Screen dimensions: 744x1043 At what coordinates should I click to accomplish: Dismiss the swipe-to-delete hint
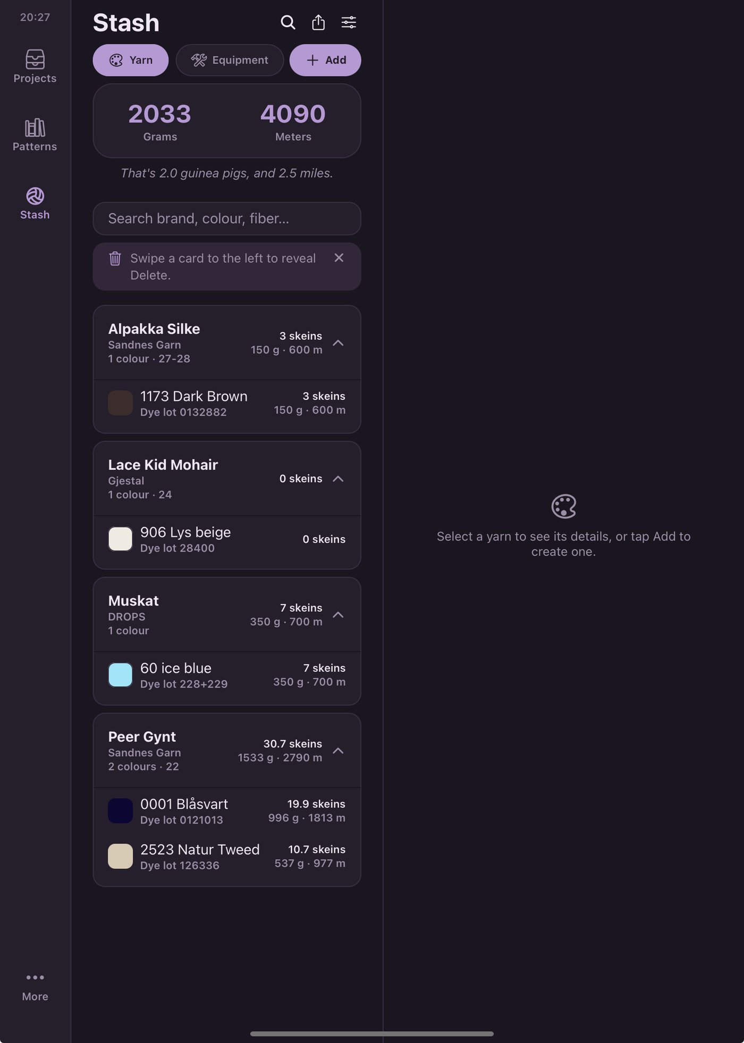pos(339,258)
